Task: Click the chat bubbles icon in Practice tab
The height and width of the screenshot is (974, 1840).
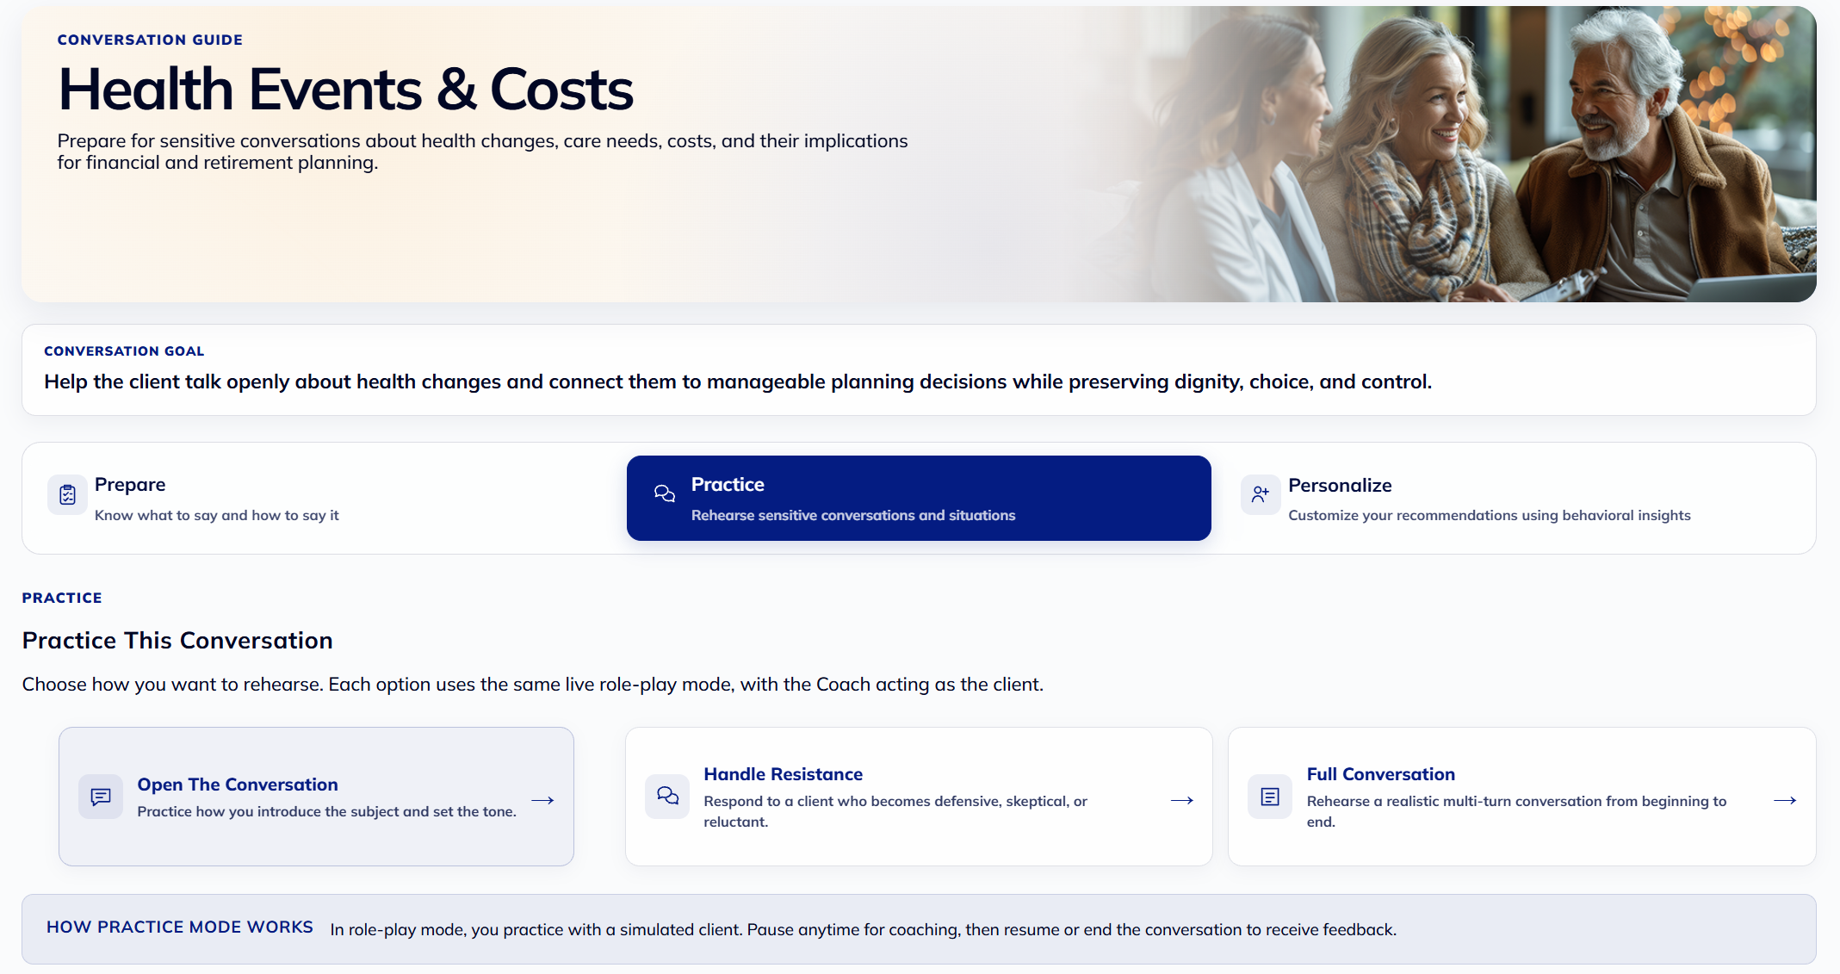Action: pyautogui.click(x=665, y=493)
